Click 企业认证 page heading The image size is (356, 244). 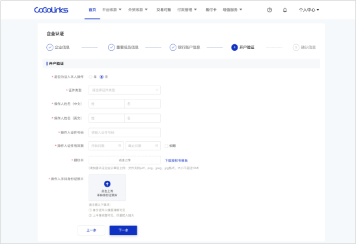[x=55, y=34]
